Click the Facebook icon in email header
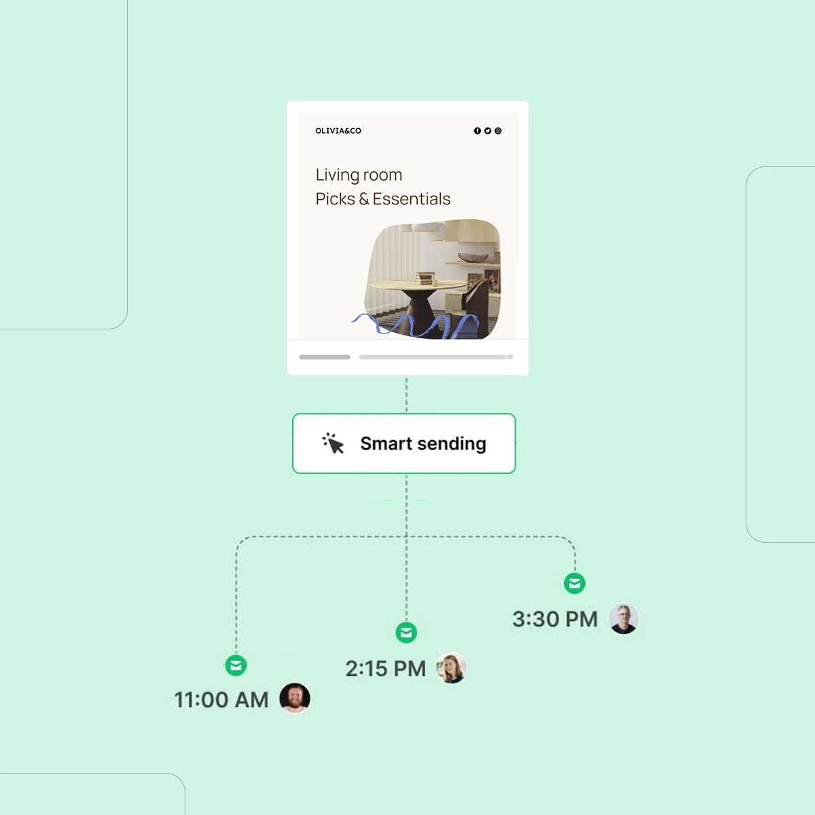Image resolution: width=815 pixels, height=815 pixels. point(477,130)
